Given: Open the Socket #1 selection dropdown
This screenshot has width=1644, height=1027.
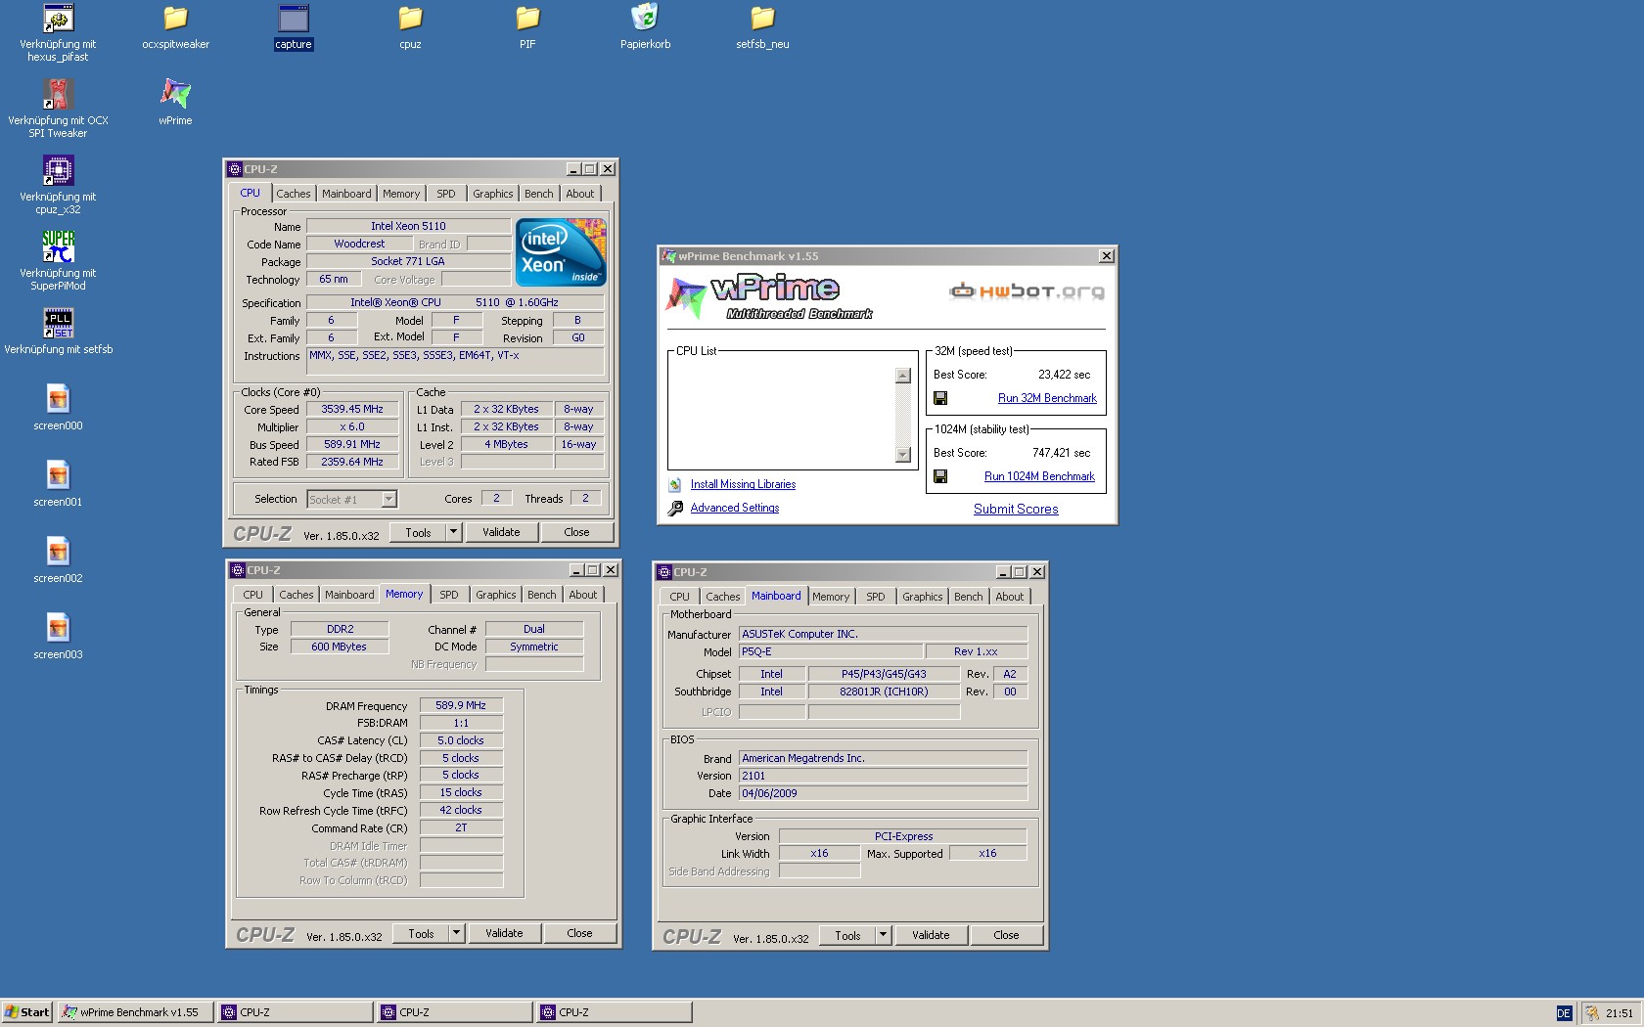Looking at the screenshot, I should tap(388, 499).
